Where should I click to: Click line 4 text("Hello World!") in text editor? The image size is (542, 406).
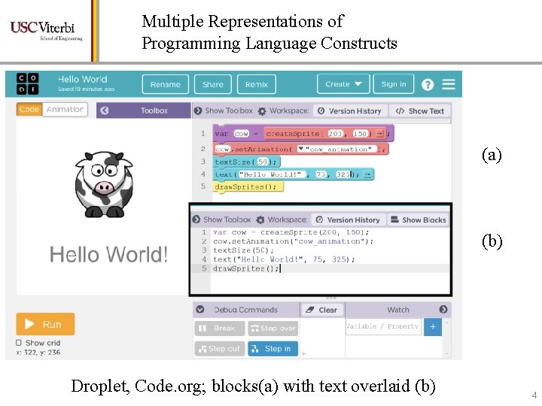click(284, 259)
